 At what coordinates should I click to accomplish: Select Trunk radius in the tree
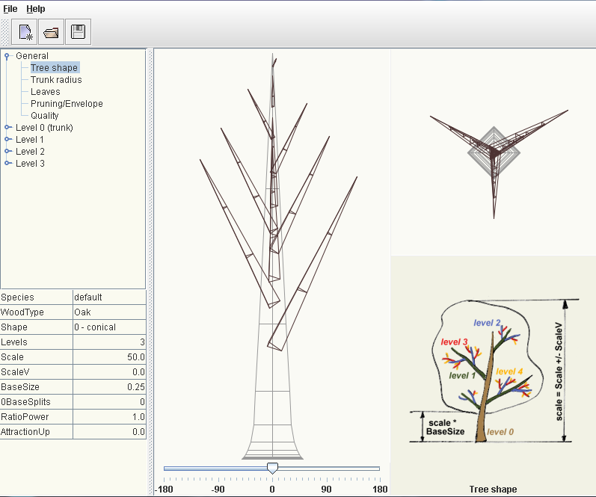click(56, 80)
